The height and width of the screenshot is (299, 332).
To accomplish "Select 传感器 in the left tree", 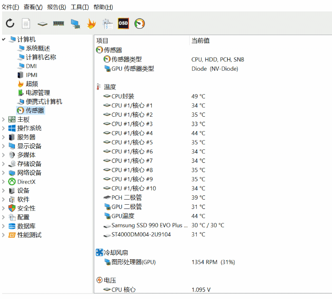I will pos(35,110).
